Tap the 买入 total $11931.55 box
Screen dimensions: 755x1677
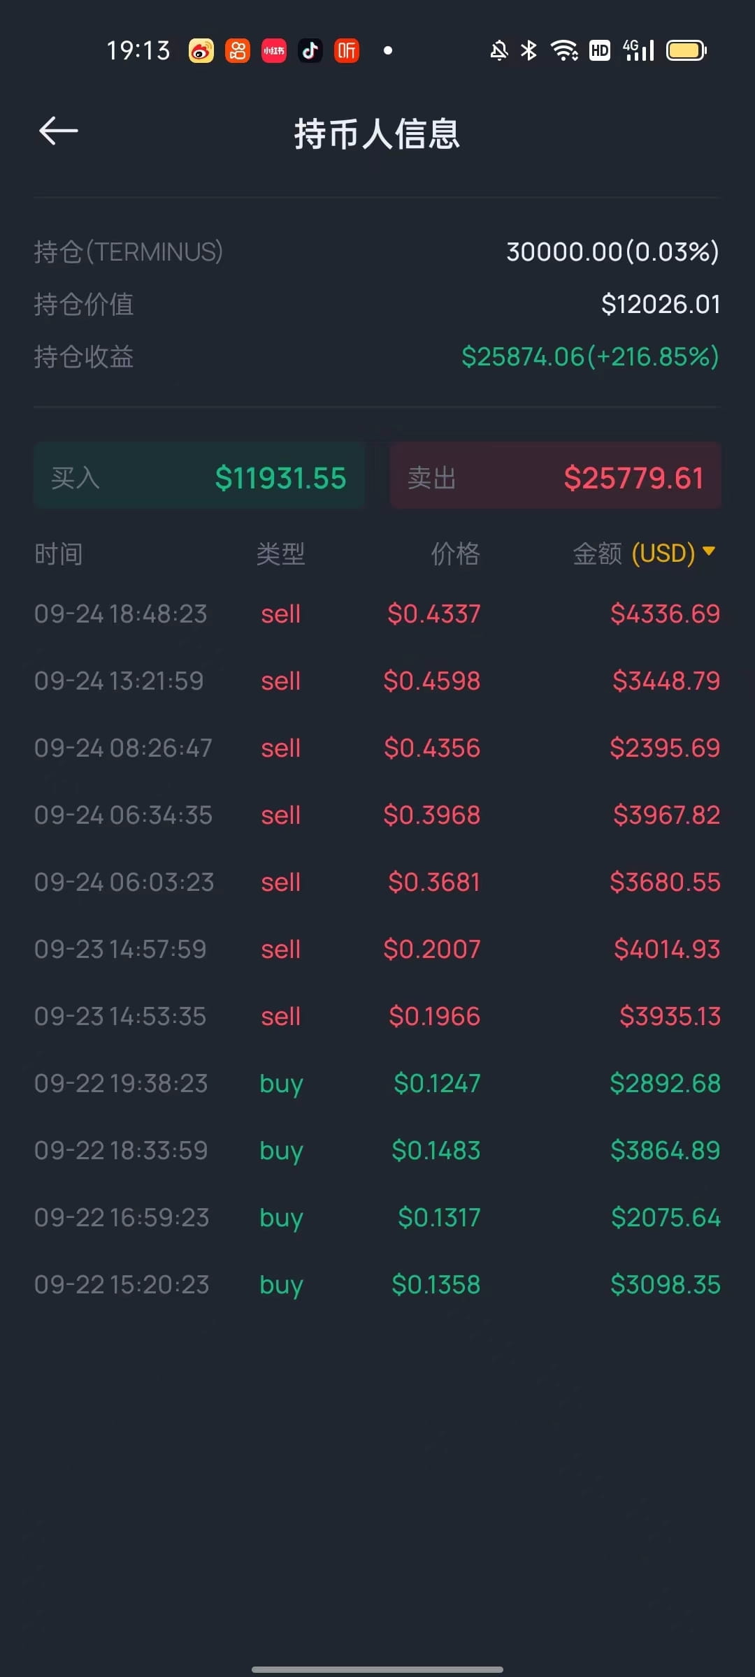(x=199, y=478)
